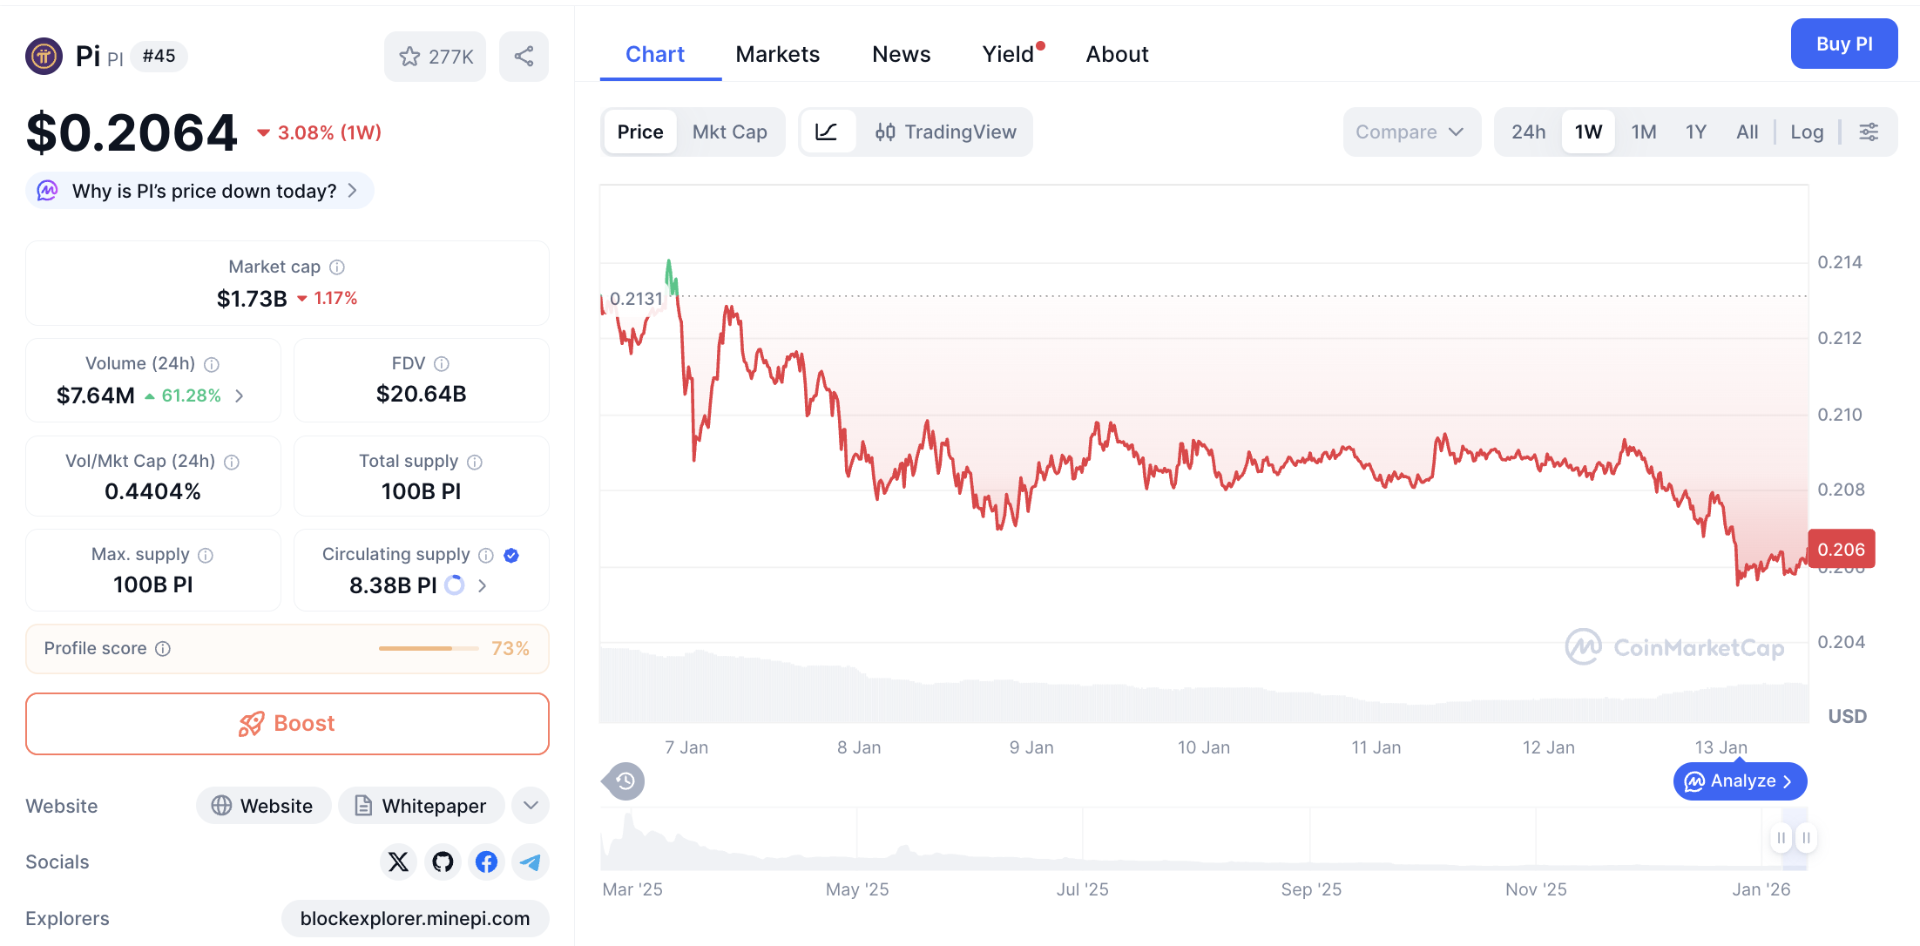Open the share options icon
Image resolution: width=1920 pixels, height=946 pixels.
(x=524, y=56)
